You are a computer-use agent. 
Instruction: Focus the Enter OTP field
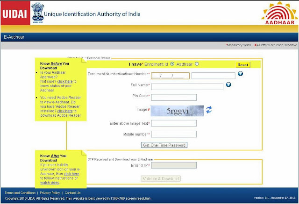(x=174, y=165)
